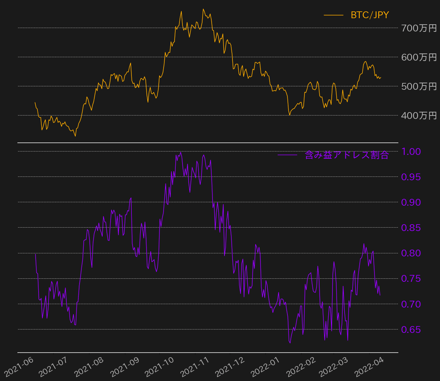Click the 500万円 axis tick label
The width and height of the screenshot is (440, 381).
[419, 86]
